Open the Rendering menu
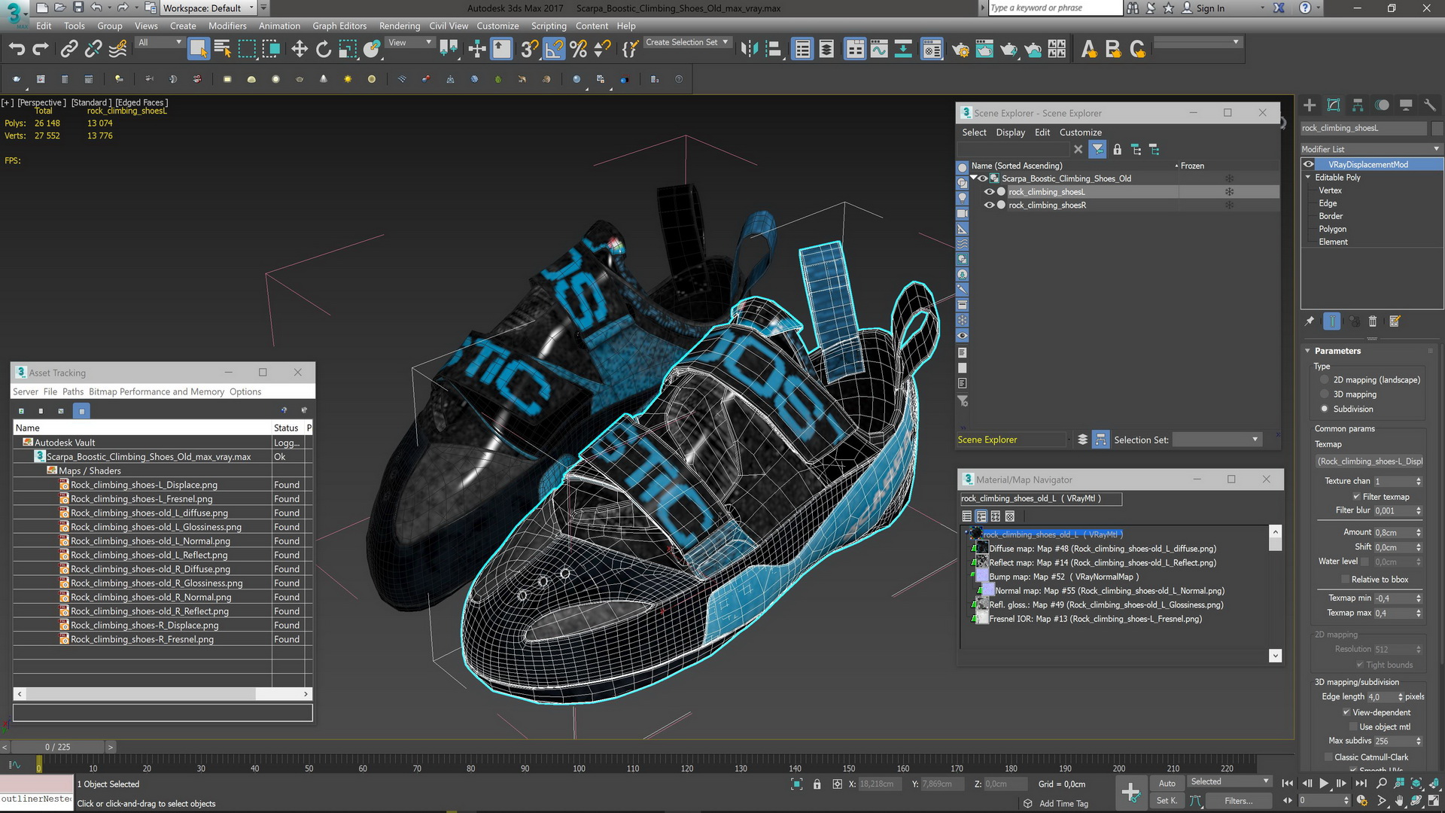Screen dimensions: 1445x813 coord(400,26)
